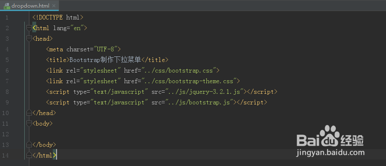Viewport: 386px width, 166px height.
Task: Click the closing body fold marker on line 13
Action: click(29, 144)
